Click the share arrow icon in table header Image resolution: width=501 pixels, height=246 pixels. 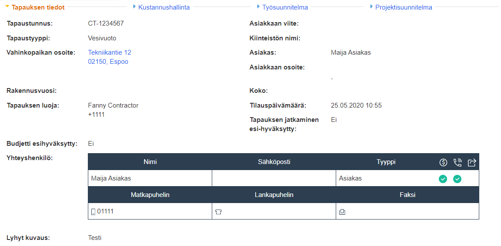tap(472, 162)
